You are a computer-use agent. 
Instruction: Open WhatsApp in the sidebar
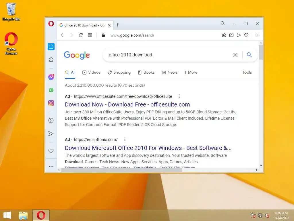click(51, 90)
